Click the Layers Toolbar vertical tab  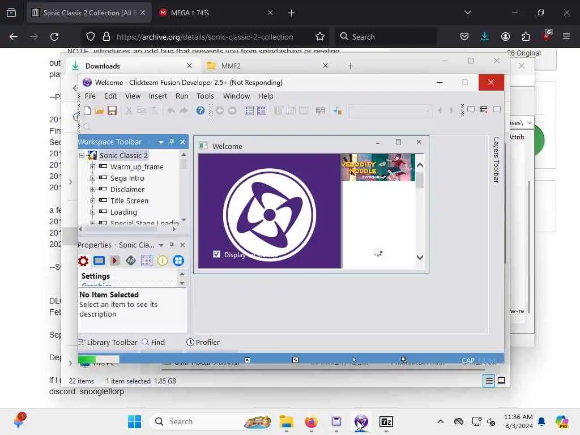pyautogui.click(x=496, y=160)
